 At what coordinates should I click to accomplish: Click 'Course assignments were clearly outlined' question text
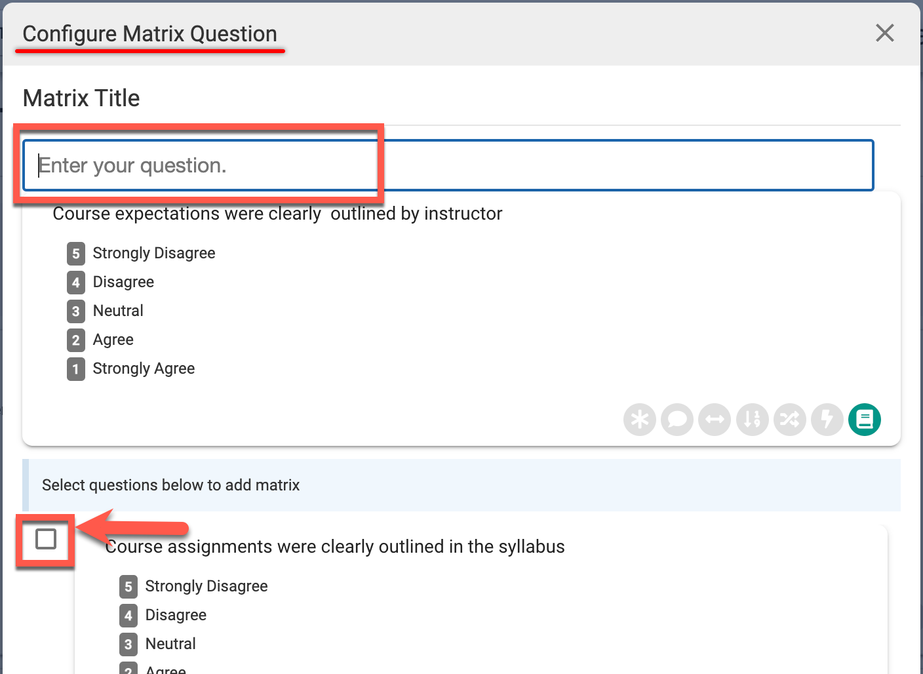(335, 547)
